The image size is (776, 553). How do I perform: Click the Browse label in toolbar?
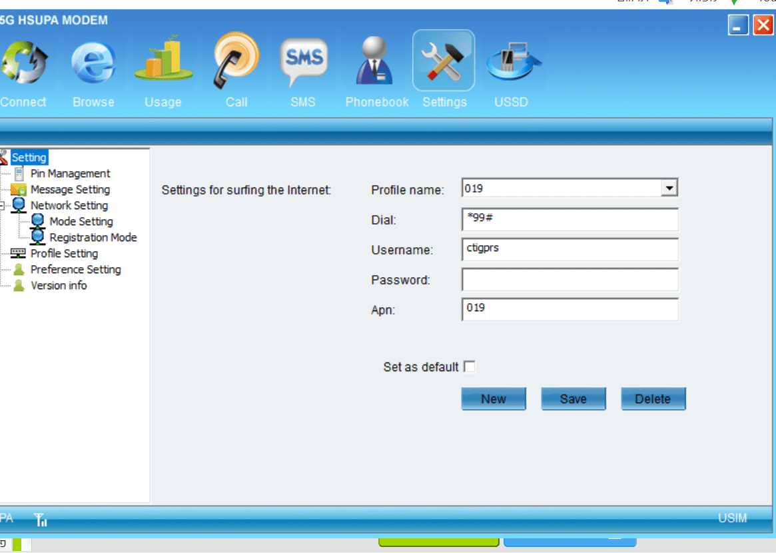pos(93,102)
